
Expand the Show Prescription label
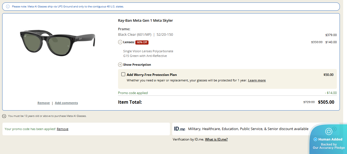point(137,65)
